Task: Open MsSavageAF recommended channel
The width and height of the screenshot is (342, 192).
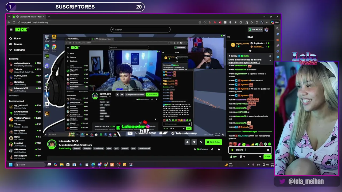Action: pyautogui.click(x=25, y=157)
